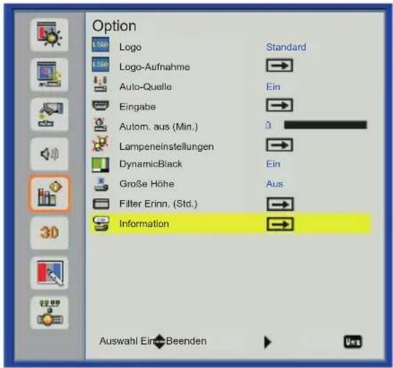Click the right-pointing triangle in the footer
Image resolution: width=393 pixels, height=368 pixels.
click(267, 342)
